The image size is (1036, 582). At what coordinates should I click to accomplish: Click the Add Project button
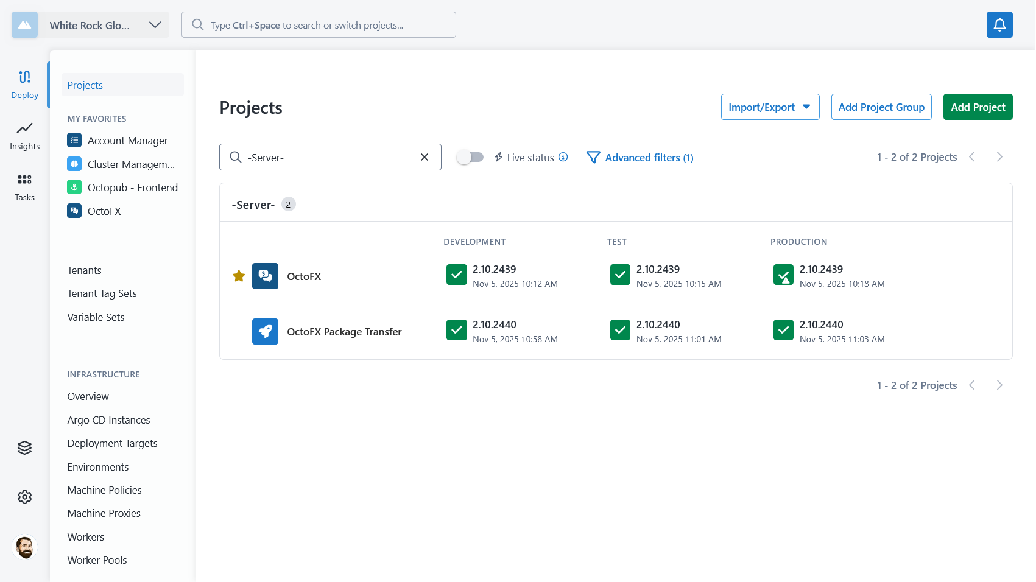coord(978,107)
